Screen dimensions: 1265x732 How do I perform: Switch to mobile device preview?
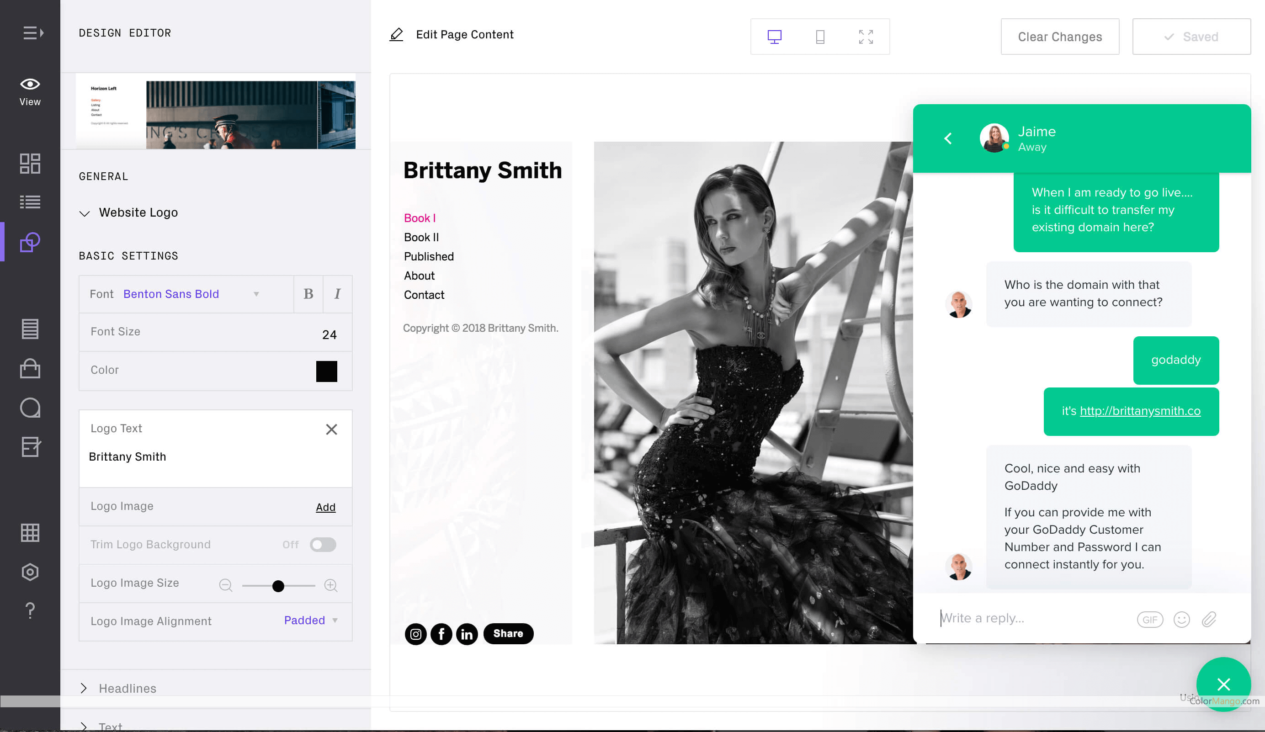coord(820,37)
